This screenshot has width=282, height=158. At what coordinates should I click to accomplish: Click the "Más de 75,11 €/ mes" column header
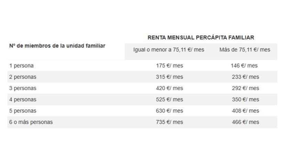[245, 50]
